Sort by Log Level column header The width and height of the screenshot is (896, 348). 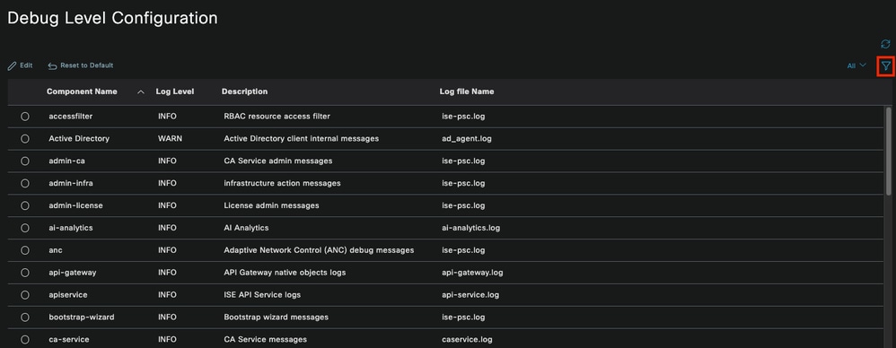[175, 91]
